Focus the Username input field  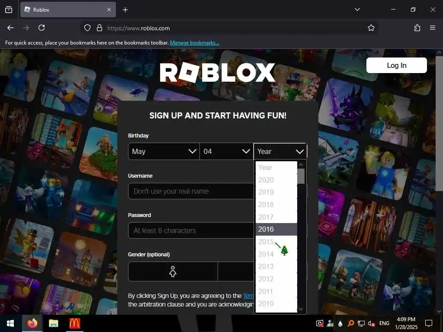191,191
